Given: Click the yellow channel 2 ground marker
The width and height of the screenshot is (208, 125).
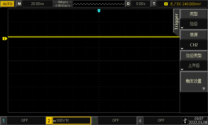Looking at the screenshot, I should (x=5, y=39).
